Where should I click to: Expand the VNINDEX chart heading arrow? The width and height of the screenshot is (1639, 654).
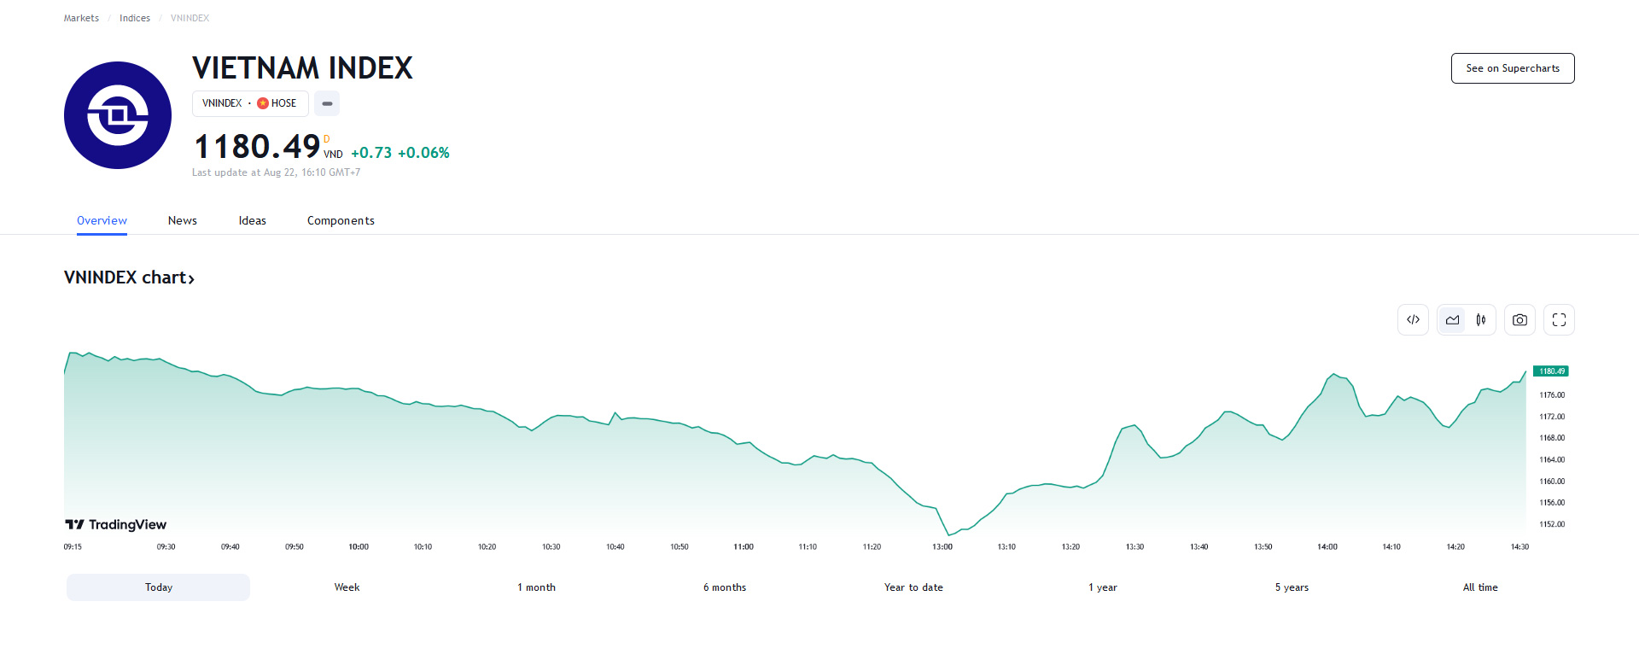pos(191,279)
